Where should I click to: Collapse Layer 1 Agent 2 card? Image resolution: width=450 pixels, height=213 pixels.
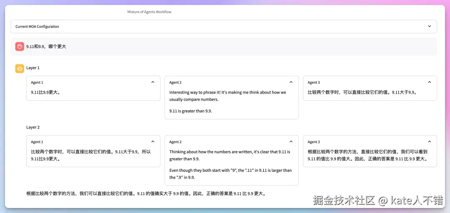pos(291,82)
